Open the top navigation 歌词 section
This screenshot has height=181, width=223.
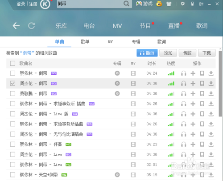point(202,26)
